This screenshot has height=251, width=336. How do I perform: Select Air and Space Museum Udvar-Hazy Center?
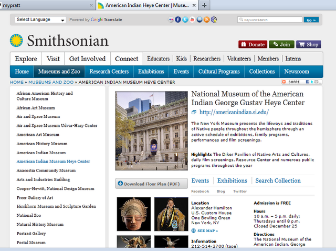pos(57,125)
